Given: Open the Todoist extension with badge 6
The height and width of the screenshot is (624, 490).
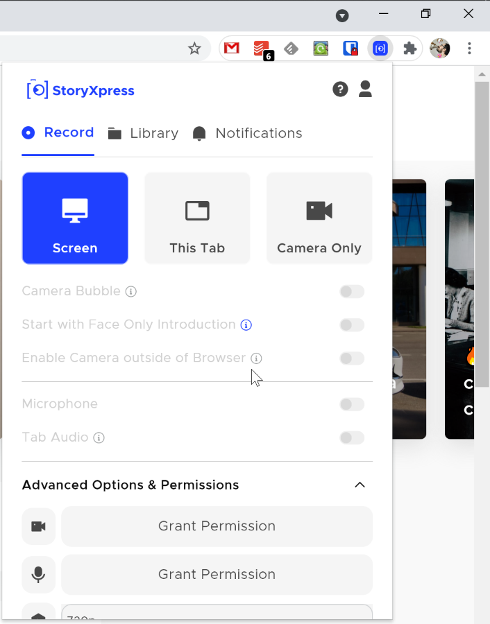Looking at the screenshot, I should click(262, 49).
